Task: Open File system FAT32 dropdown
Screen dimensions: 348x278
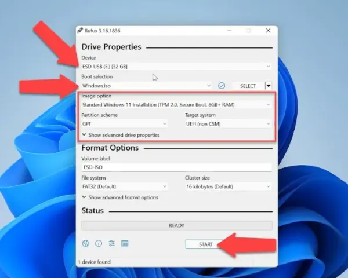Action: pos(125,186)
